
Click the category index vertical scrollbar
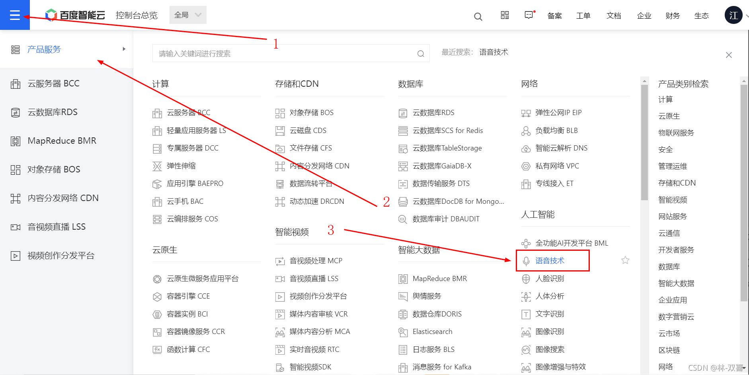pyautogui.click(x=744, y=193)
